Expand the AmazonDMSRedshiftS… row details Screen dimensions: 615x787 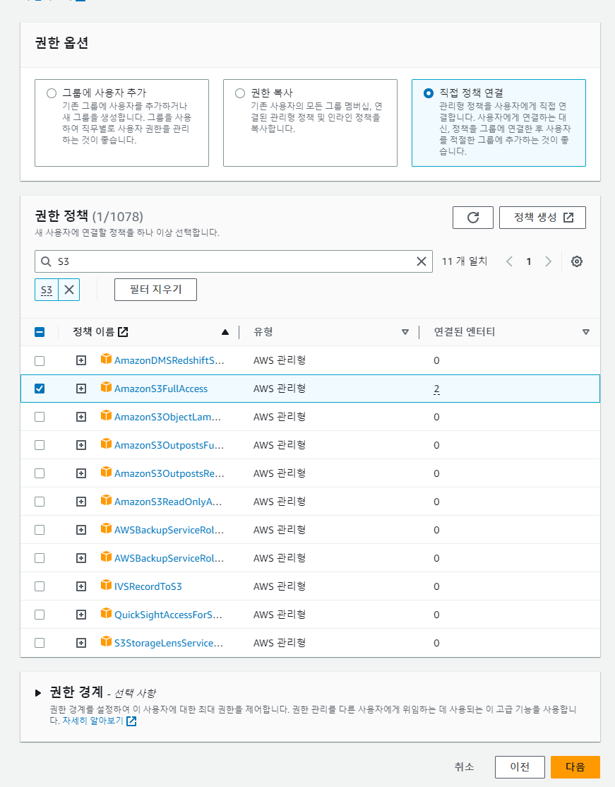[x=80, y=360]
